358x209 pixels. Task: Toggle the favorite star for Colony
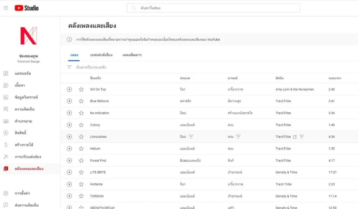pos(81,125)
